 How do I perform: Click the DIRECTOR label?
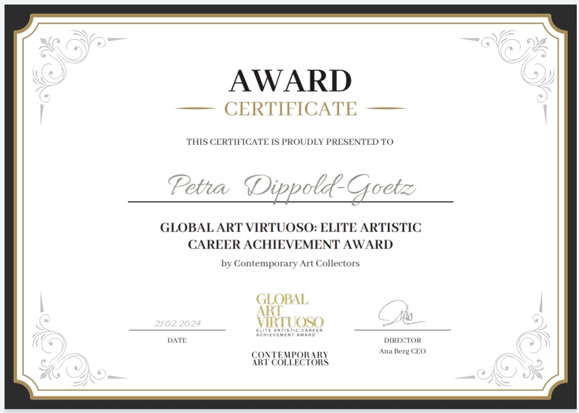(403, 341)
